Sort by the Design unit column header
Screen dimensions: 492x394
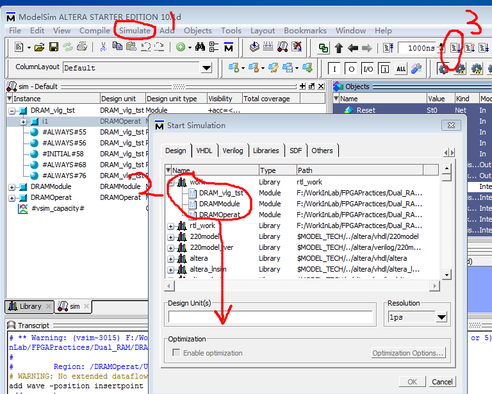point(122,99)
